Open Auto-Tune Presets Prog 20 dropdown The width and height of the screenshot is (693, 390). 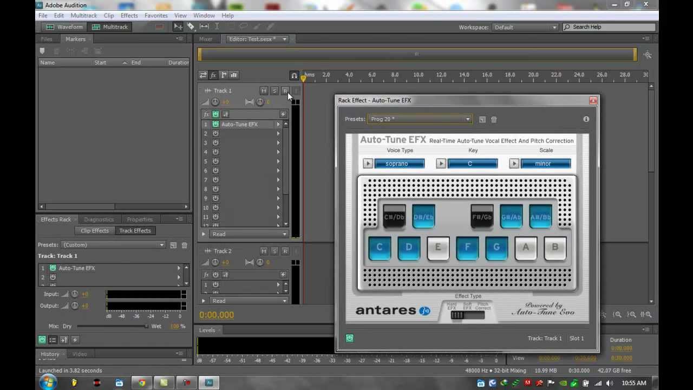pyautogui.click(x=420, y=119)
